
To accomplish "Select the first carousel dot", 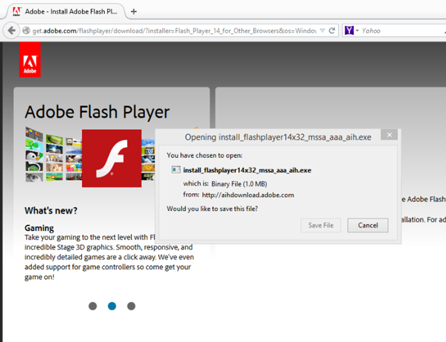I will tap(93, 306).
